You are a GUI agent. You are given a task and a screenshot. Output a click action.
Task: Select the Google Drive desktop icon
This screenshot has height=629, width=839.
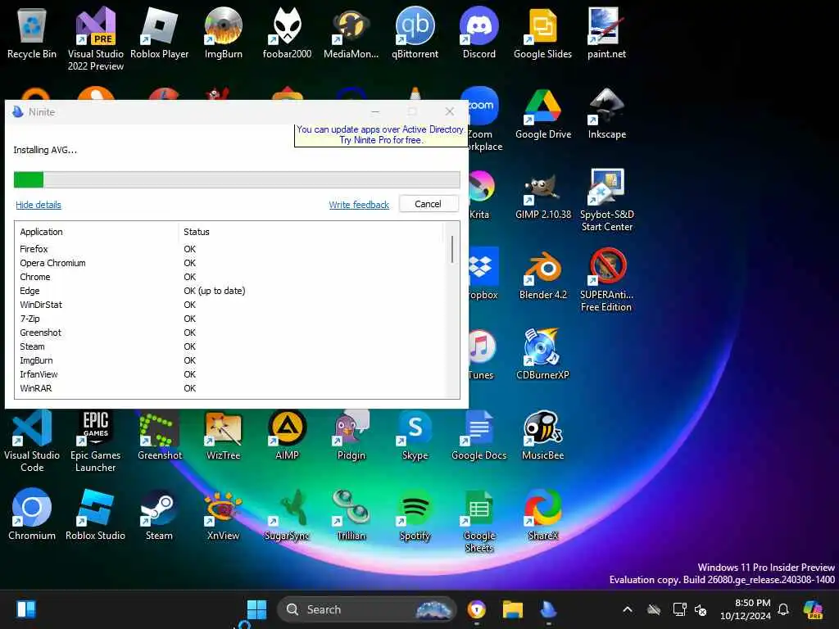[542, 113]
